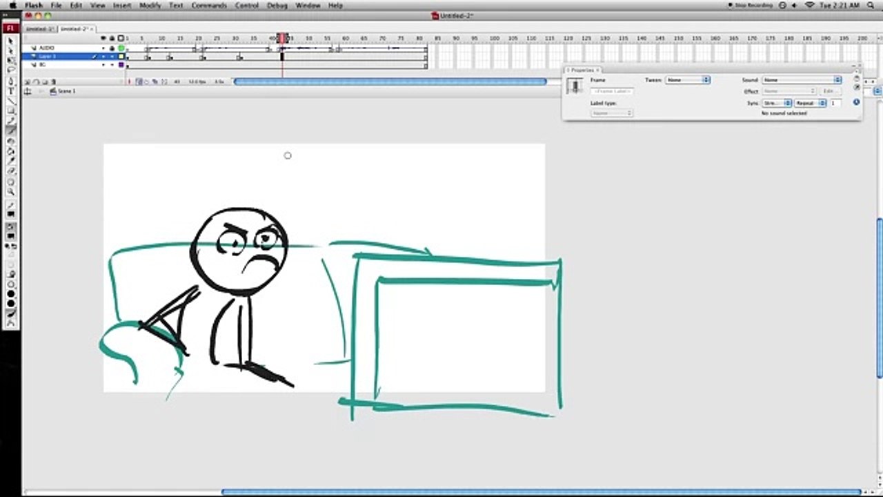Open the Effect dropdown

(789, 91)
